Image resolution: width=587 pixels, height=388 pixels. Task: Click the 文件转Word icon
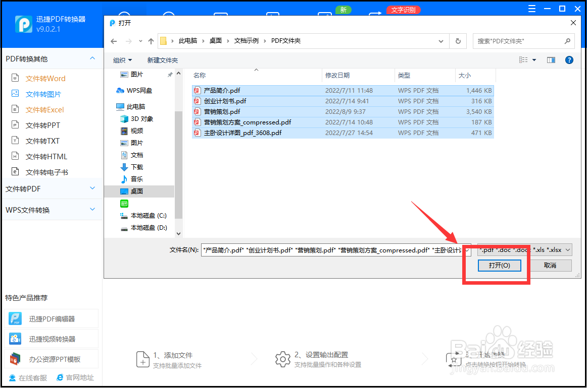[x=15, y=78]
